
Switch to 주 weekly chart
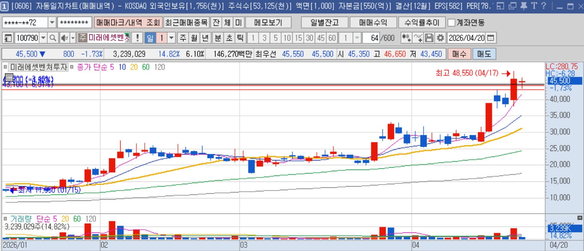click(x=183, y=38)
